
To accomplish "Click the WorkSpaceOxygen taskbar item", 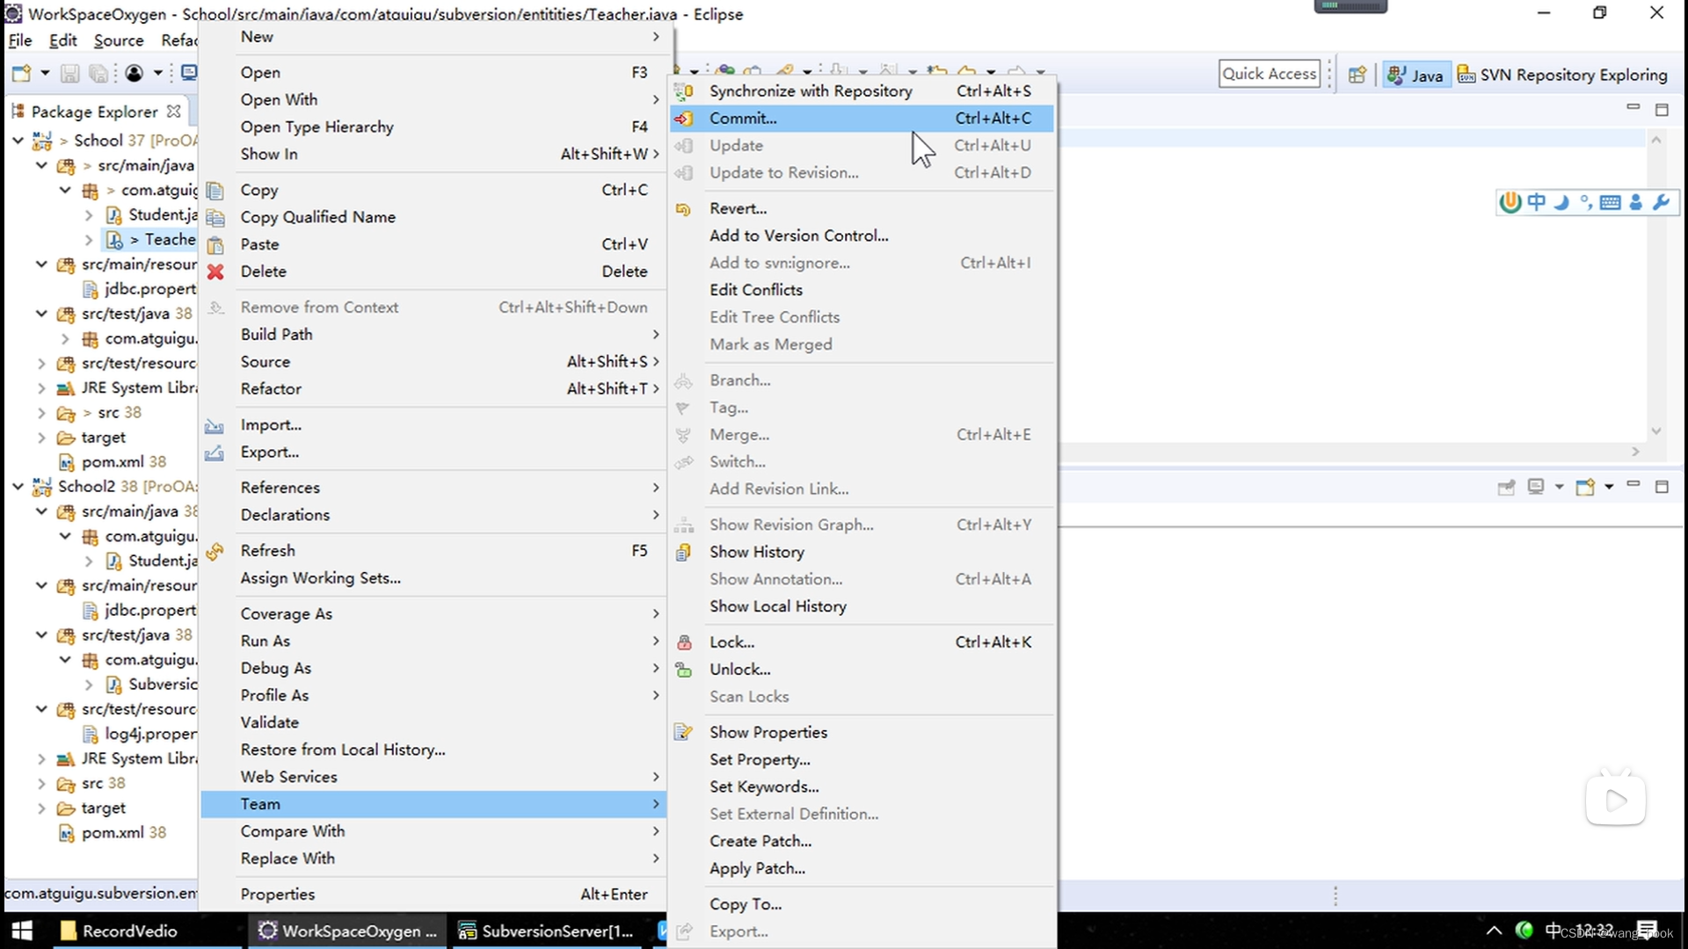I will 348,931.
